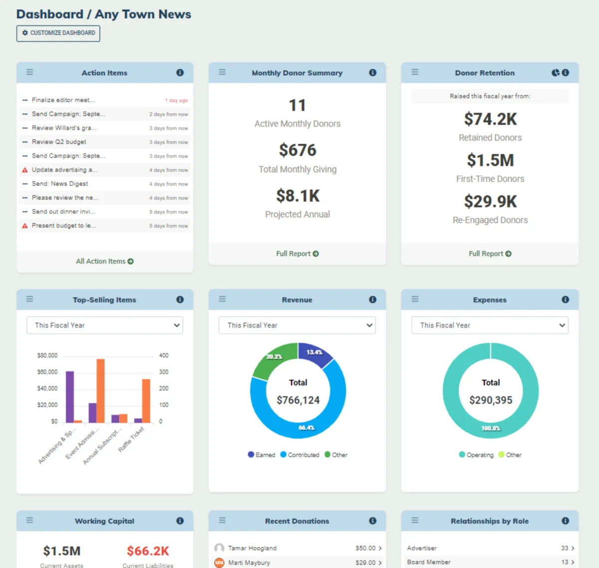Expand Marti Maybury's $29.00 donation chevron
599x568 pixels.
[x=380, y=563]
